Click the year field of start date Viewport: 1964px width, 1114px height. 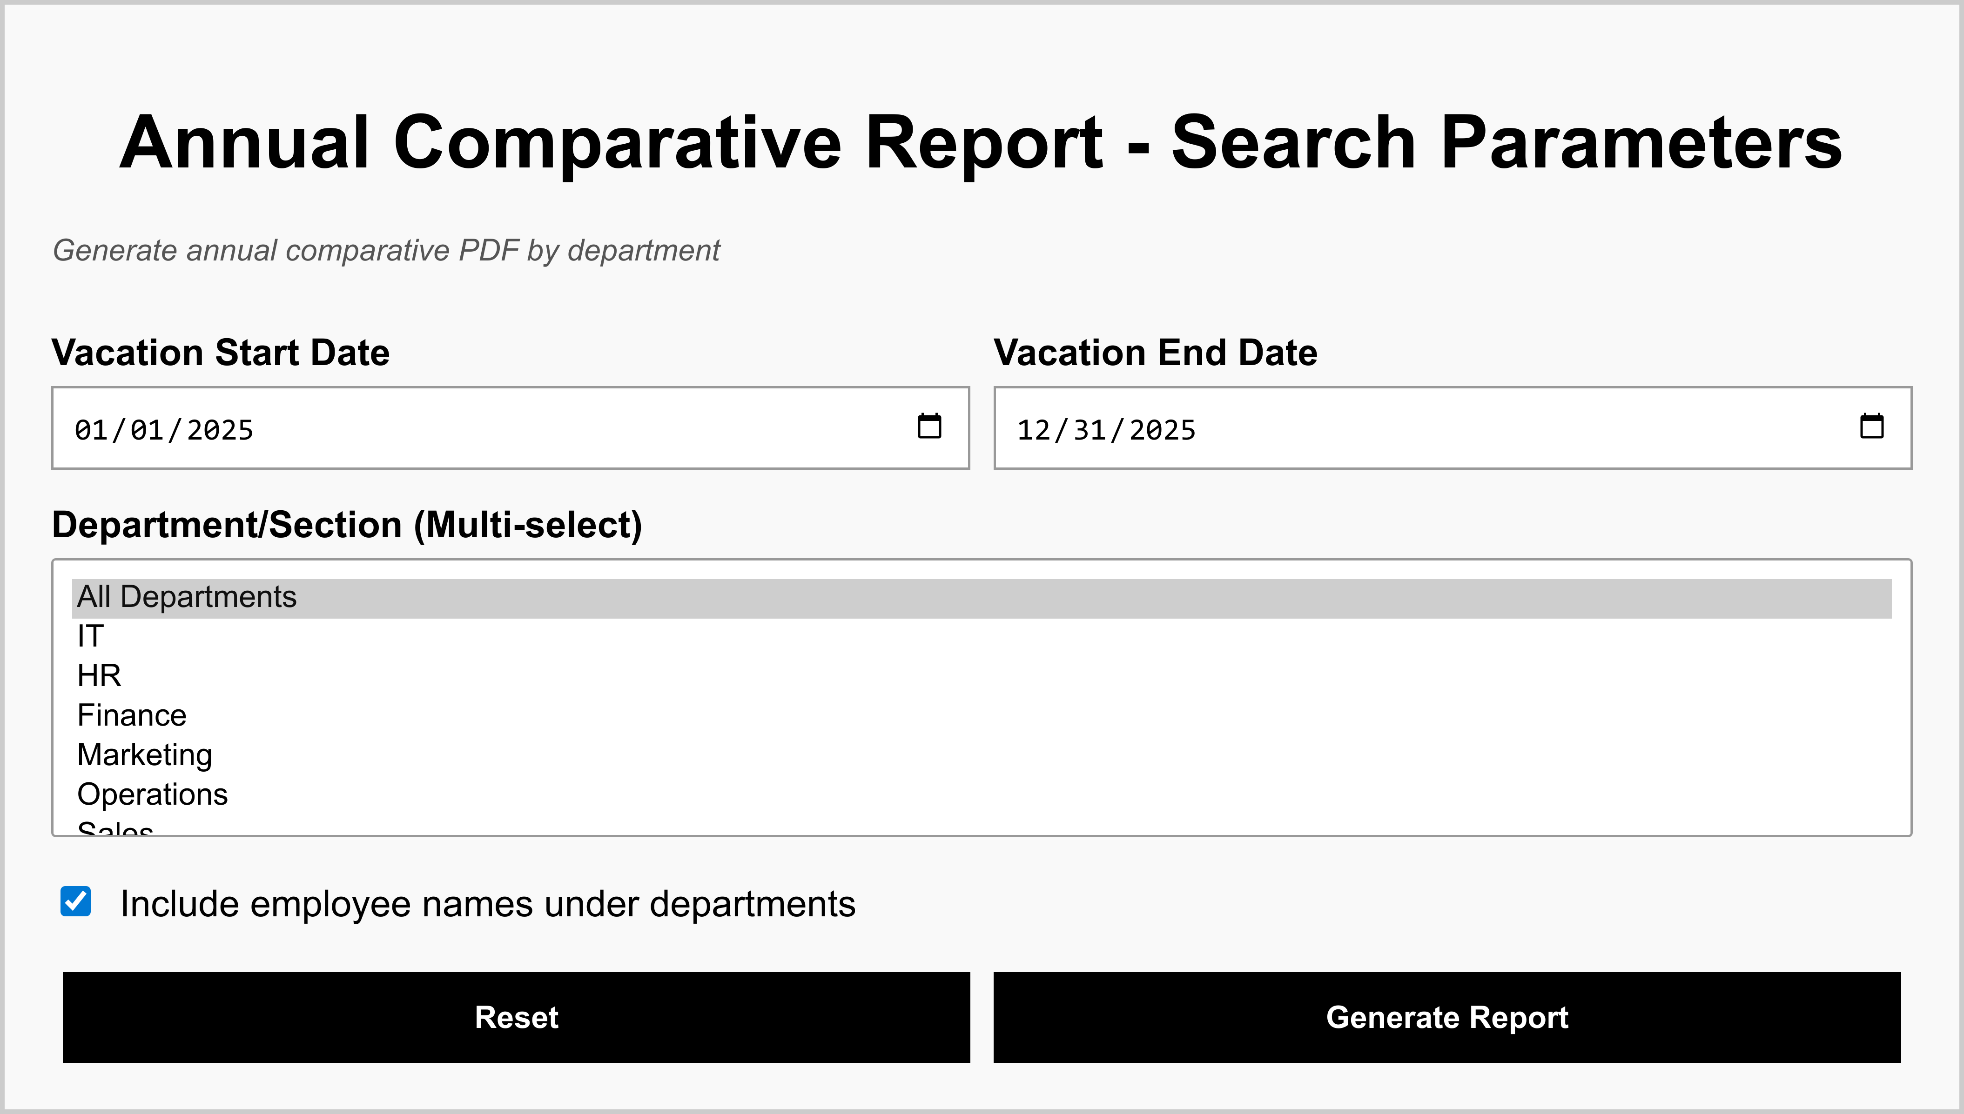point(220,430)
